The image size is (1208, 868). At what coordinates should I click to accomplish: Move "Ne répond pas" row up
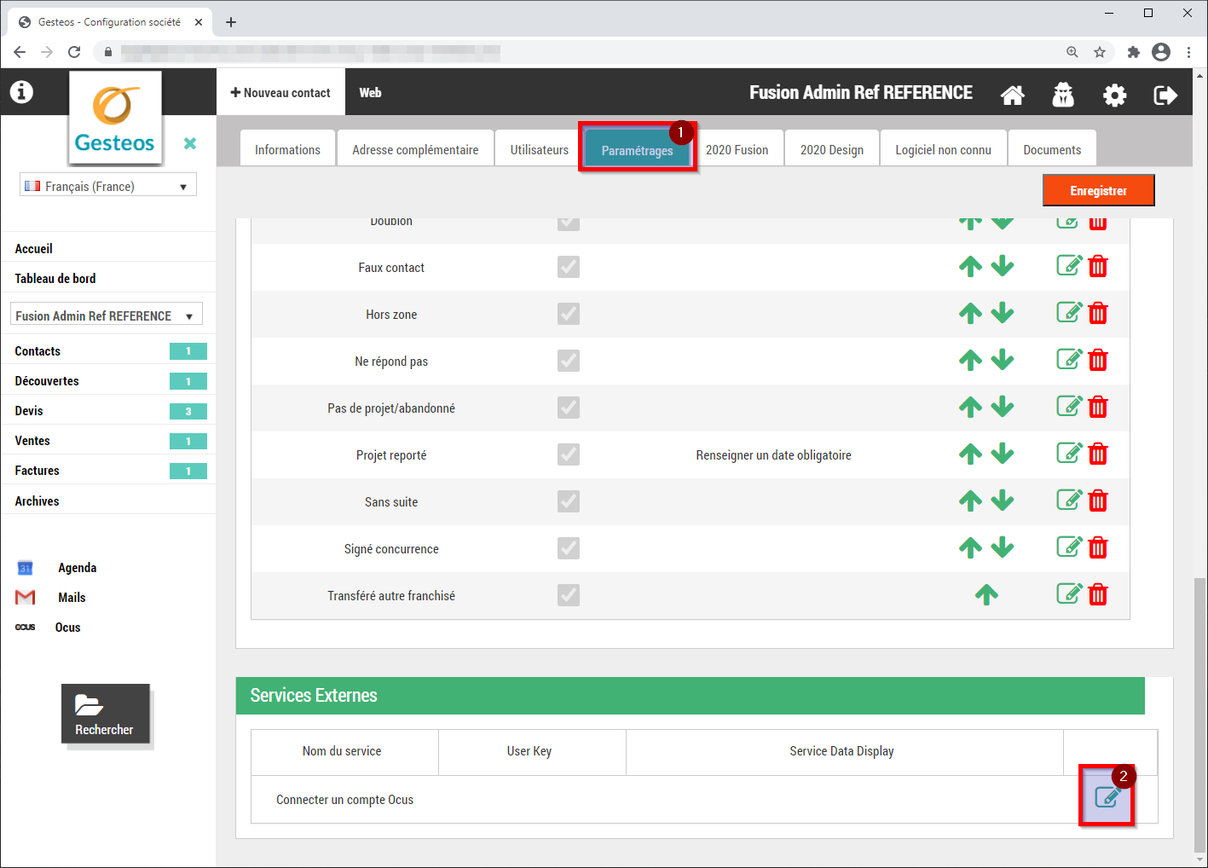click(x=970, y=361)
